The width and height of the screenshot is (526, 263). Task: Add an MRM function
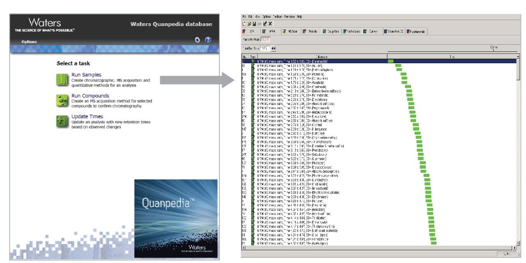[x=271, y=31]
